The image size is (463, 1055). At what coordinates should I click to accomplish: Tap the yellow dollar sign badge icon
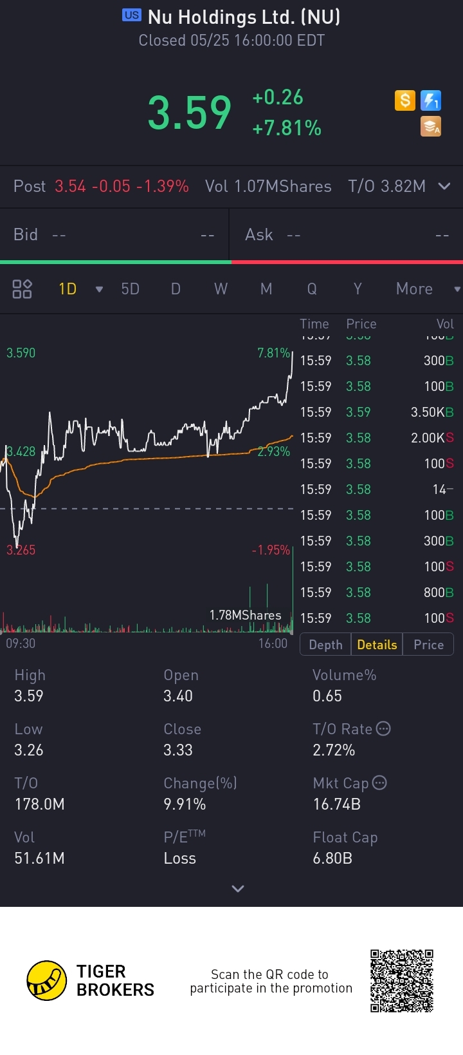[405, 100]
